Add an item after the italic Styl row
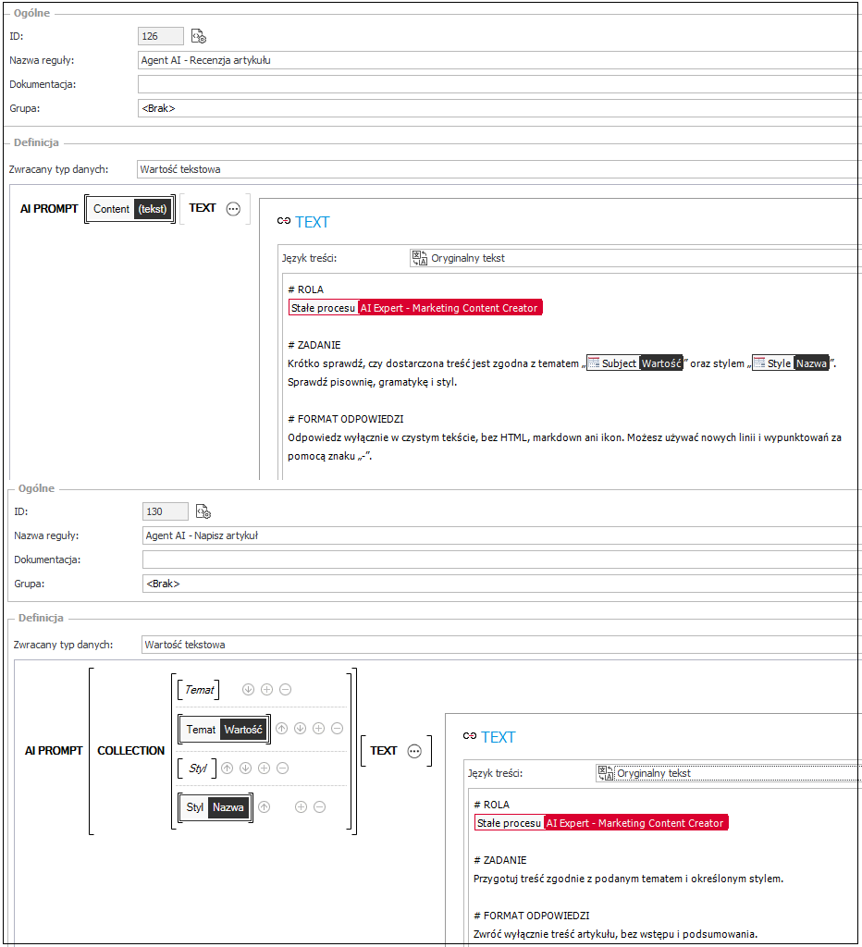 pos(265,768)
